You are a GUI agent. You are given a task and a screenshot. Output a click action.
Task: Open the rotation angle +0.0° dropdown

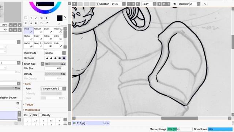pyautogui.click(x=154, y=4)
